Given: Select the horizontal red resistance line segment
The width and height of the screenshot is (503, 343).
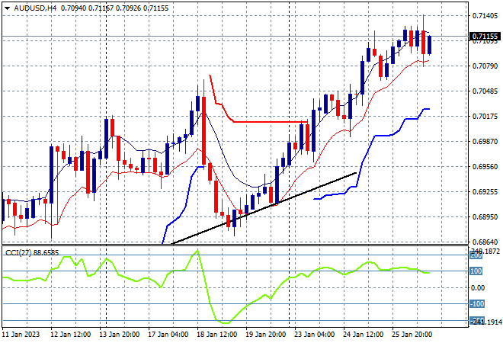Looking at the screenshot, I should 271,122.
